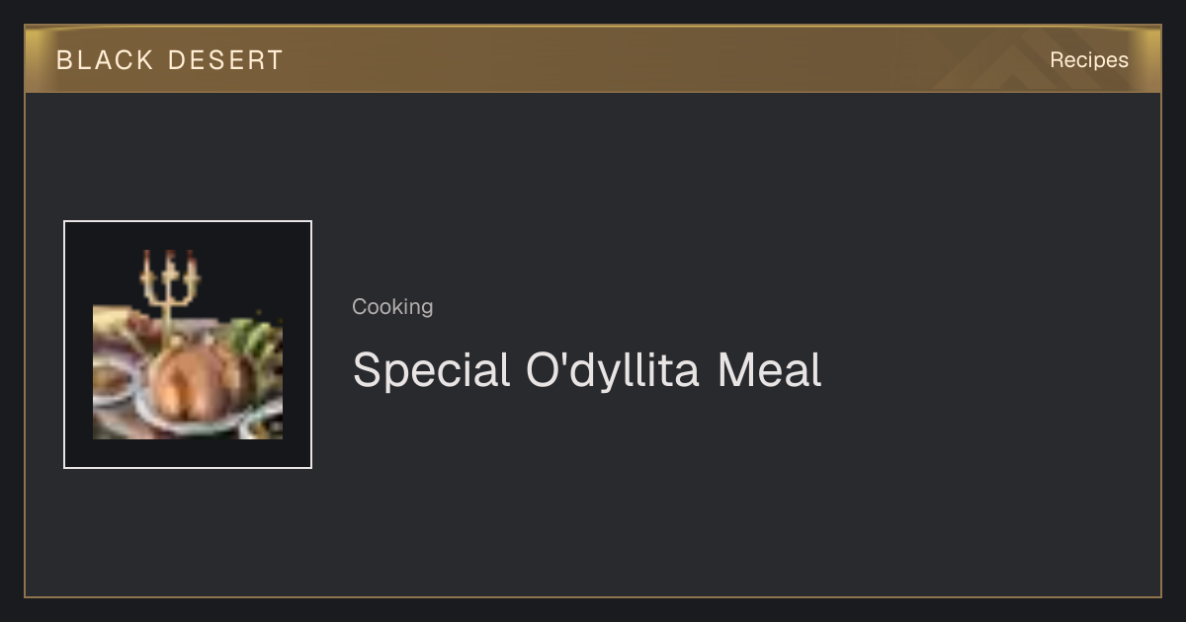Click the word Special in the title

(431, 370)
